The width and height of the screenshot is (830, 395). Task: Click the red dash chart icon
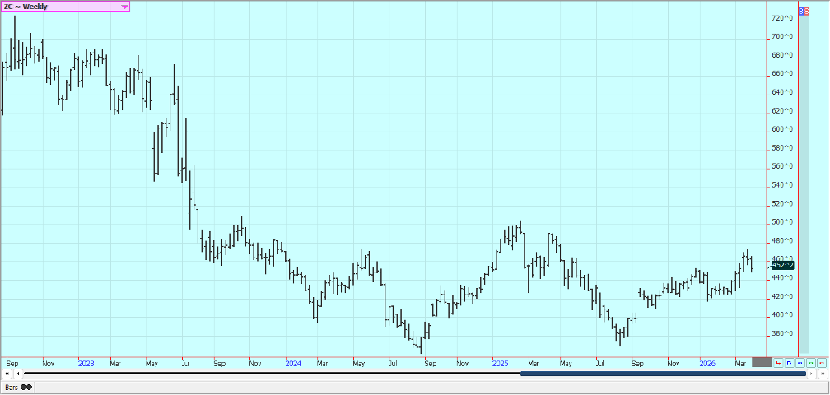pos(821,362)
